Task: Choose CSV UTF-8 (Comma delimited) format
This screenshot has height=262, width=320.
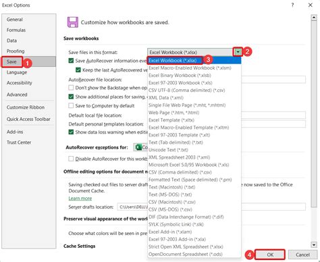Action: pos(187,90)
